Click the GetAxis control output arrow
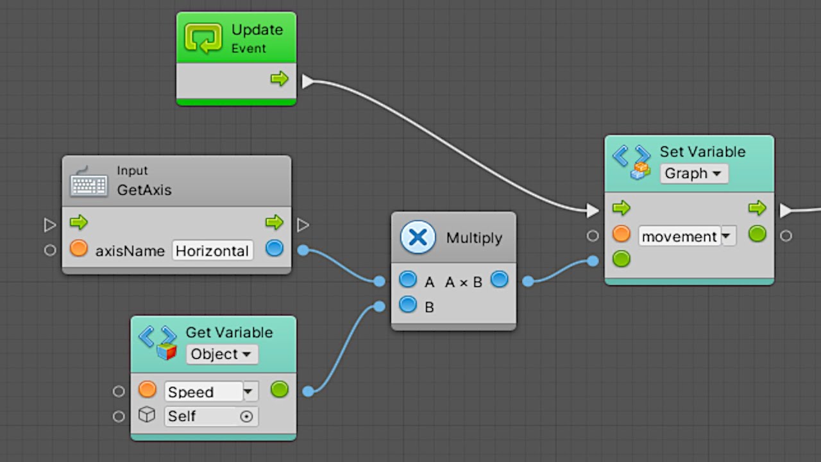This screenshot has height=462, width=821. coord(275,223)
